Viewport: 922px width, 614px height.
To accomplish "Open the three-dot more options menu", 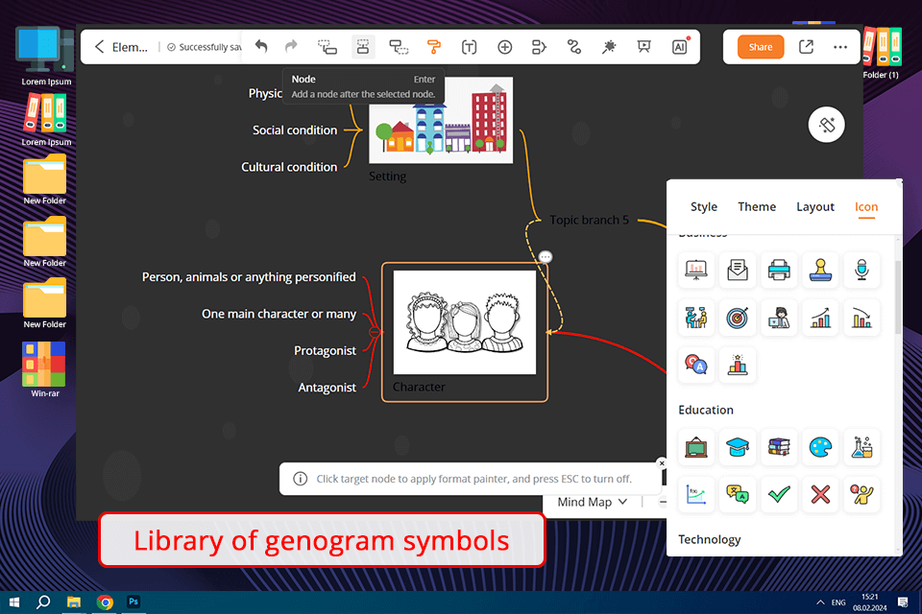I will pos(840,47).
